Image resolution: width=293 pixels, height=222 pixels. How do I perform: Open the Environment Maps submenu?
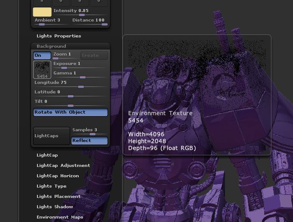tap(60, 217)
